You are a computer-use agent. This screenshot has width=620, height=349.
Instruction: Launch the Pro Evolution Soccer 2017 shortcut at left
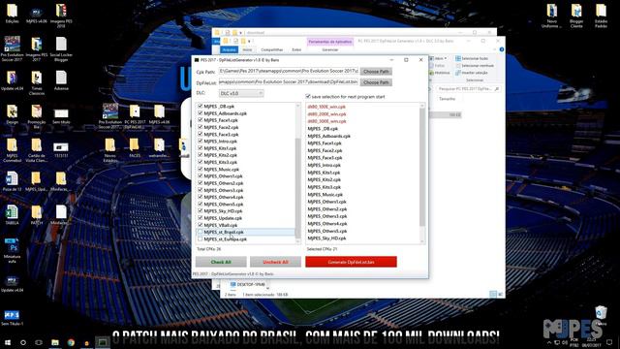(13, 48)
